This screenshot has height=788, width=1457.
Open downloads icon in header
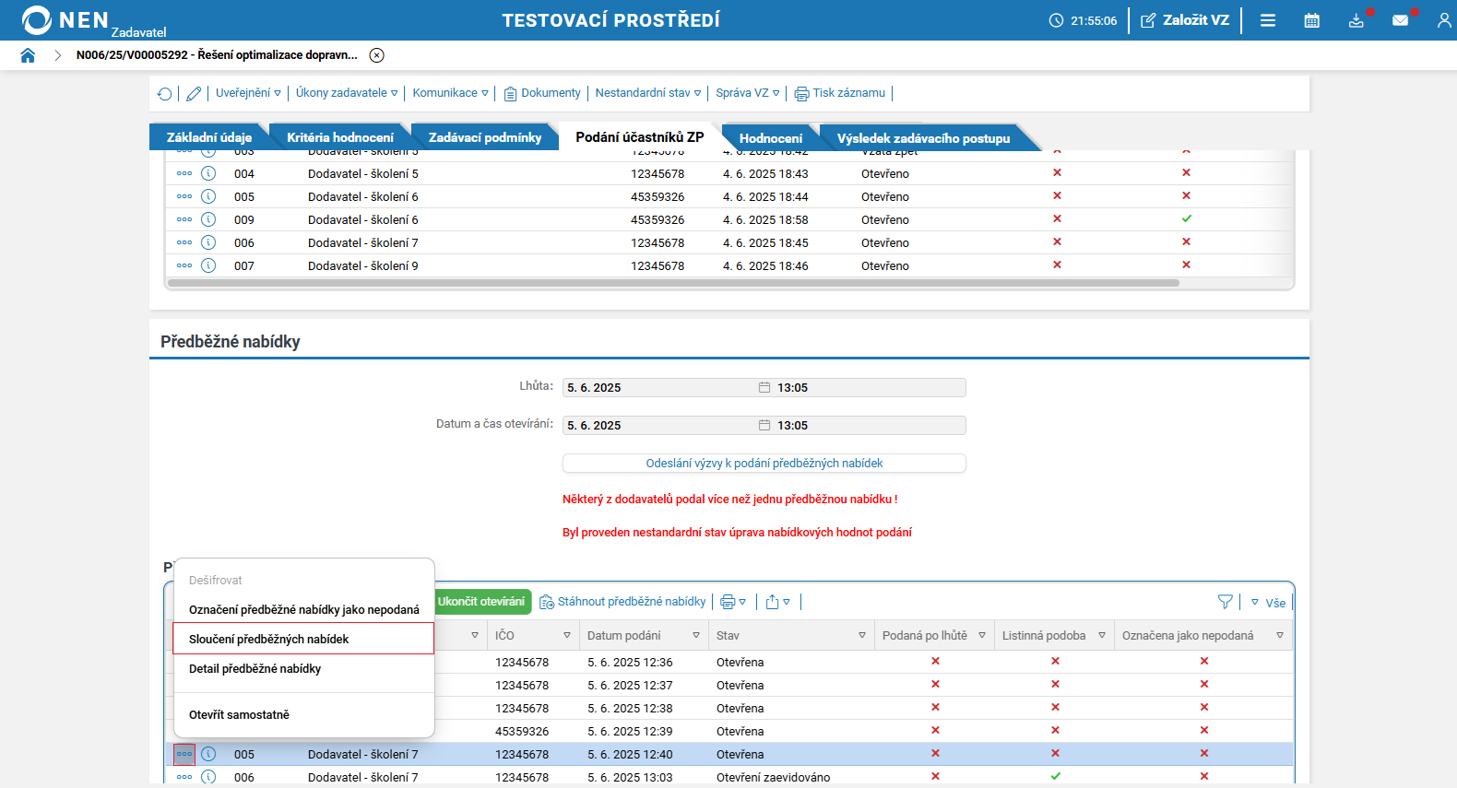point(1356,20)
